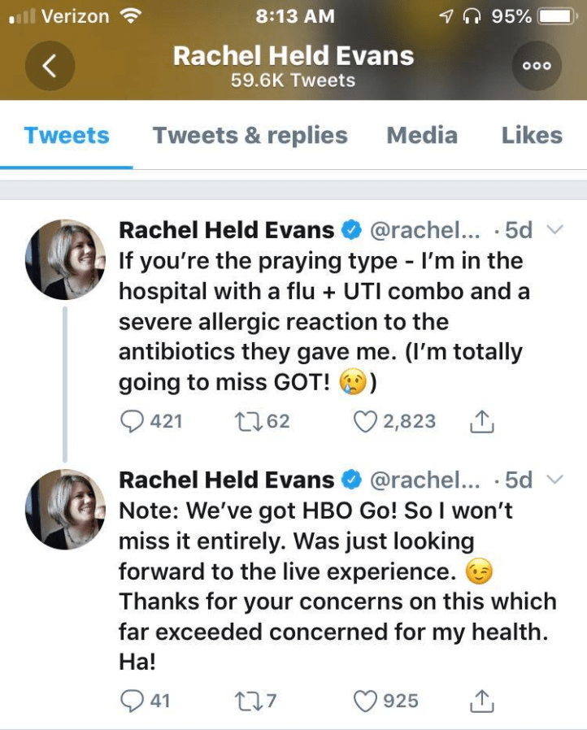Retweet the hospital flu tweet
The image size is (587, 730).
pyautogui.click(x=244, y=421)
